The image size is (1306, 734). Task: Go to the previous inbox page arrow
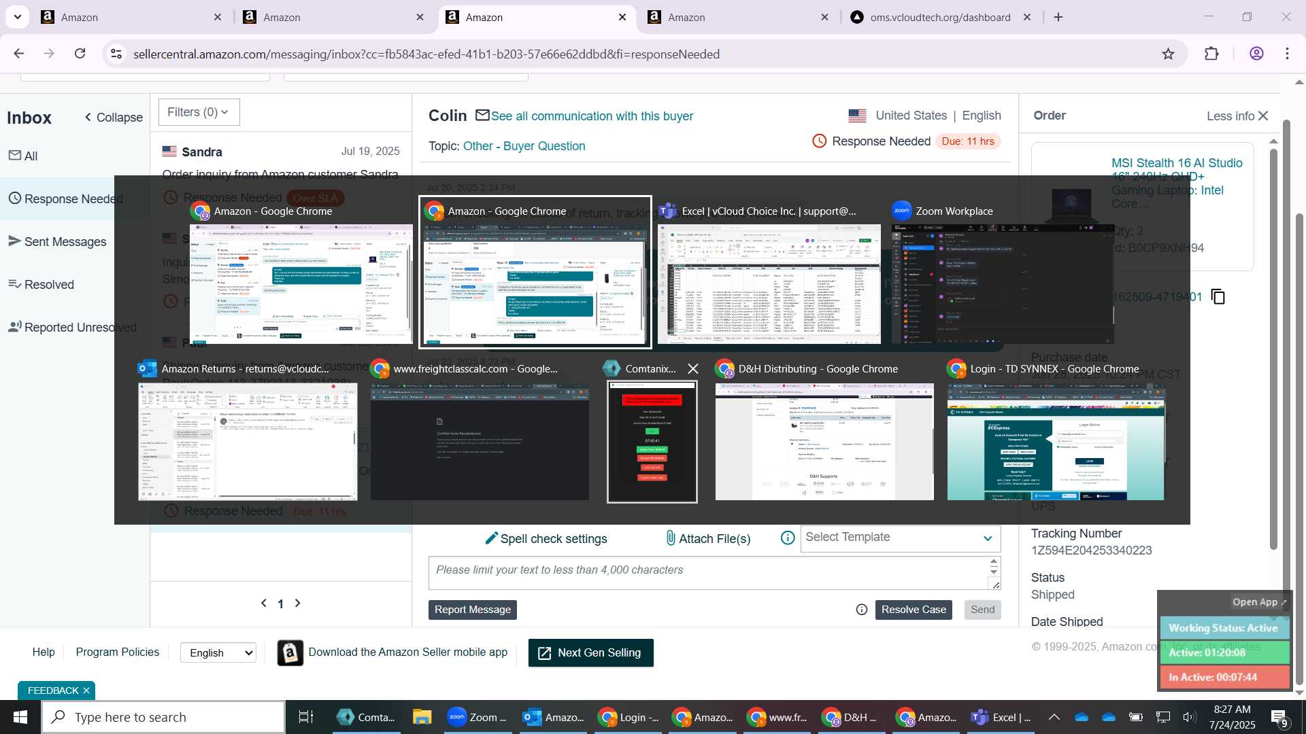click(264, 603)
